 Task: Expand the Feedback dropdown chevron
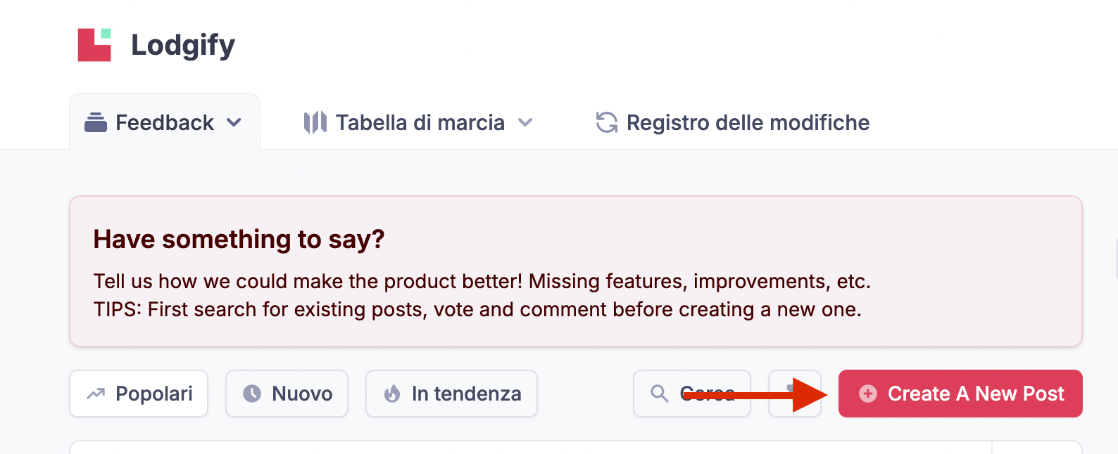click(234, 122)
